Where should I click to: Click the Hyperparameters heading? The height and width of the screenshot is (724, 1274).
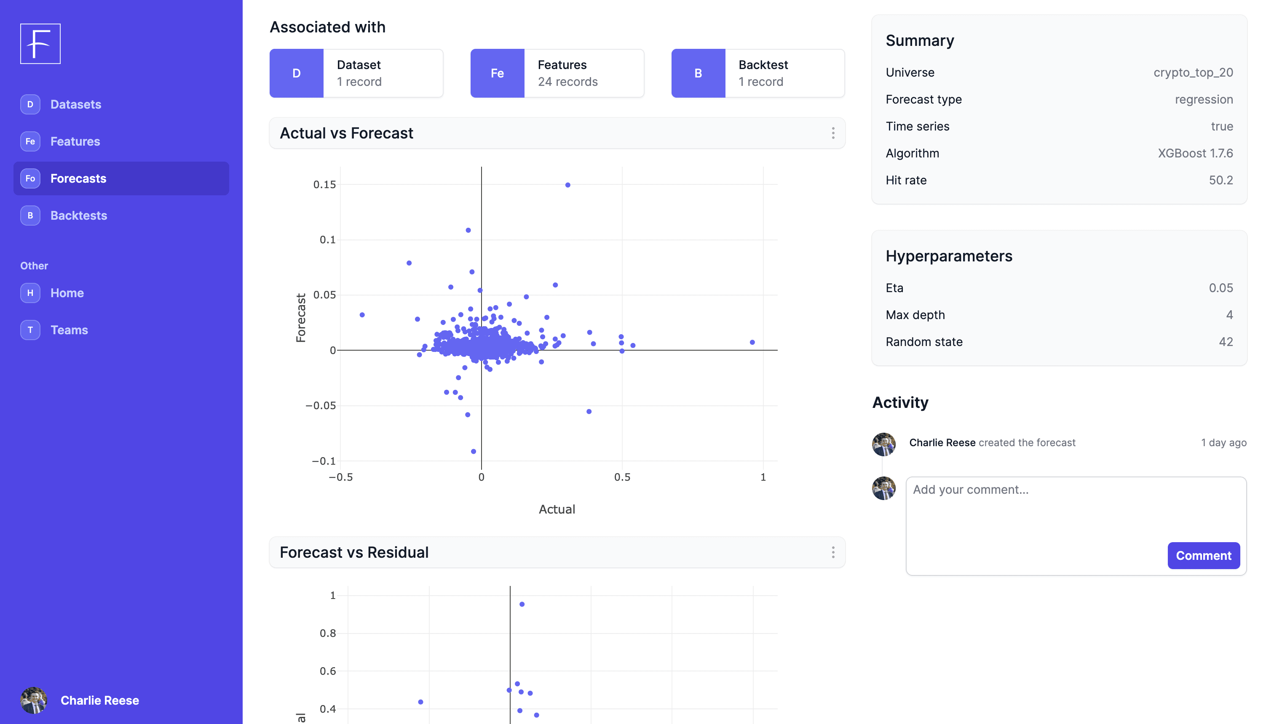948,256
